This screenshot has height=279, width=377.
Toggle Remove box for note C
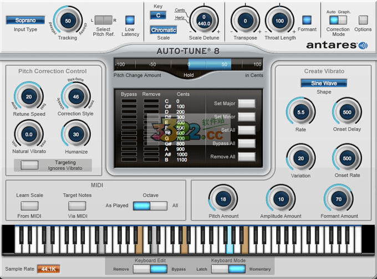pyautogui.click(x=151, y=101)
